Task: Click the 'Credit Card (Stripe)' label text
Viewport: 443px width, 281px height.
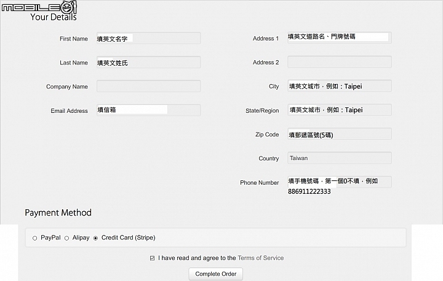Action: [128, 237]
